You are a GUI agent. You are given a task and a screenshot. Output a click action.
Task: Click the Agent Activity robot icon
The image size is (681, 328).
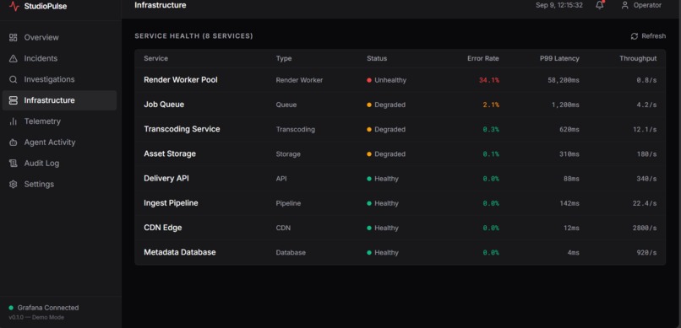(13, 142)
